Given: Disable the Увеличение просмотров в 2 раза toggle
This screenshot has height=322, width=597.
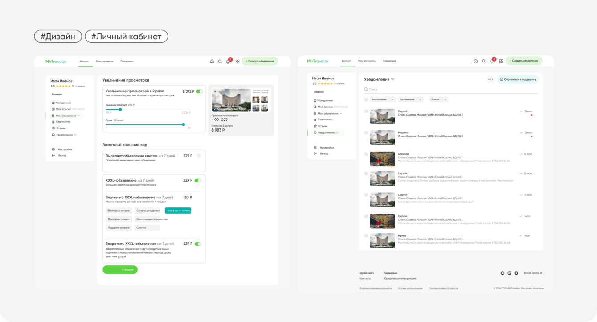Looking at the screenshot, I should coord(199,91).
